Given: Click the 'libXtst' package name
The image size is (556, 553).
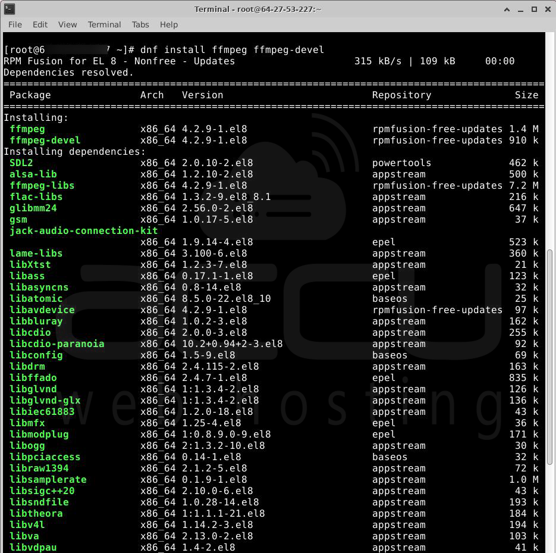Looking at the screenshot, I should (x=30, y=265).
